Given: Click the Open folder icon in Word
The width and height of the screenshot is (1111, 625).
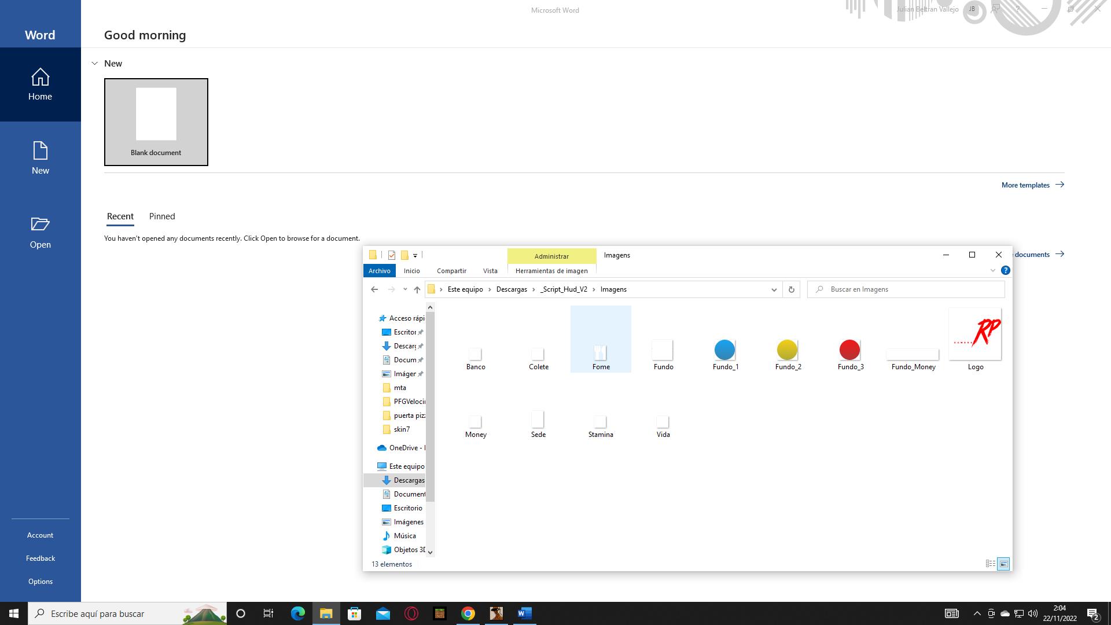Looking at the screenshot, I should click(x=40, y=225).
